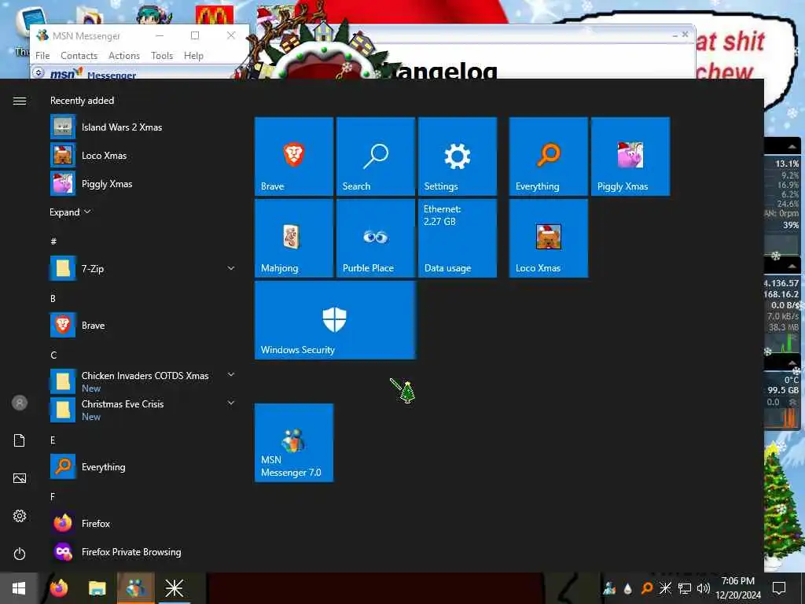Click the snowflake app on taskbar

[174, 588]
